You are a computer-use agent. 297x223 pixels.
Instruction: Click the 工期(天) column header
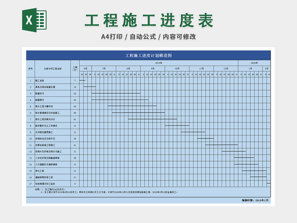coord(75,69)
